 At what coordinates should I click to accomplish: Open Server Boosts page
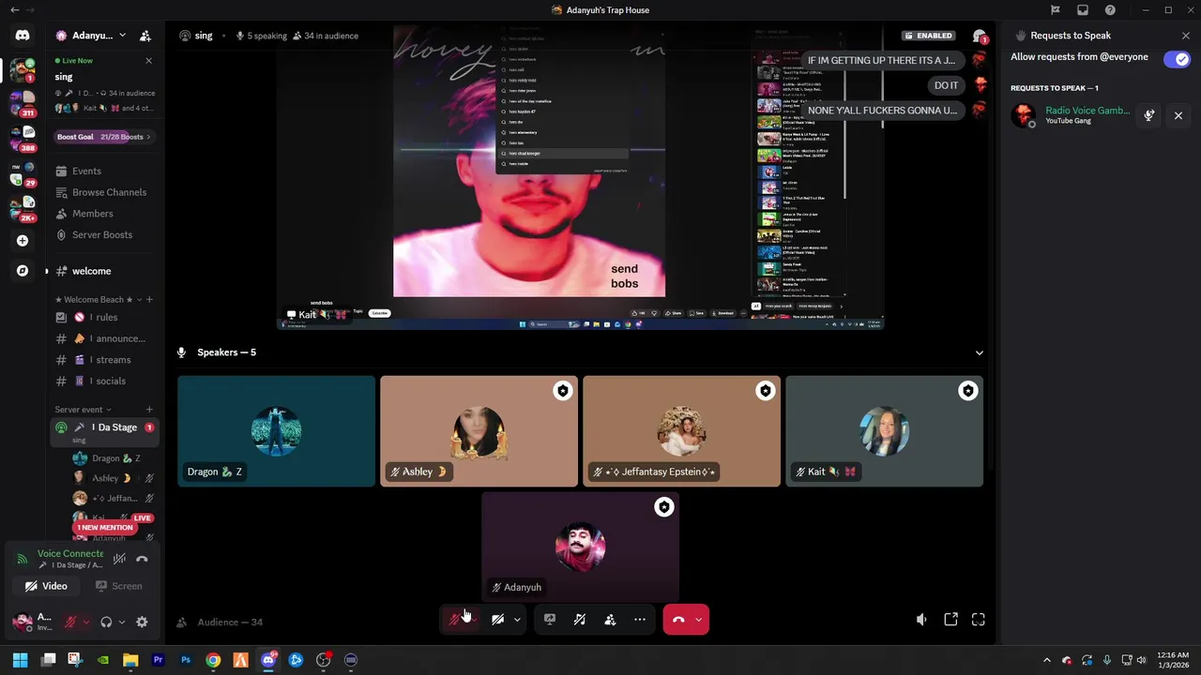[103, 235]
